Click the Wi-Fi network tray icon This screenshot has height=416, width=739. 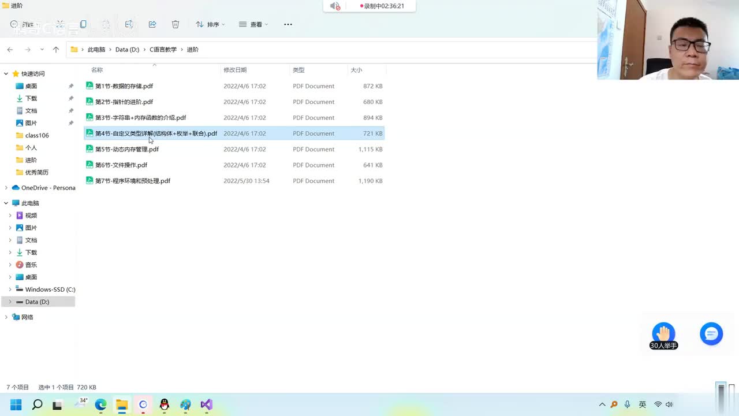(658, 404)
